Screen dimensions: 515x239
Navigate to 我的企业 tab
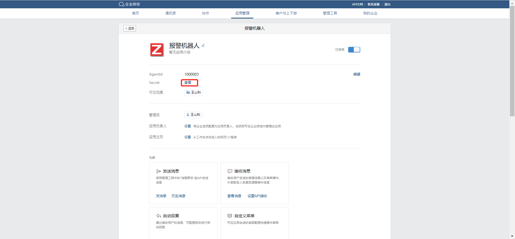[x=370, y=13]
